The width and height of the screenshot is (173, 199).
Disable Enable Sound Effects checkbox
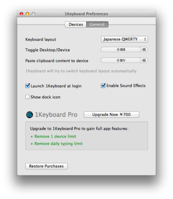[103, 85]
